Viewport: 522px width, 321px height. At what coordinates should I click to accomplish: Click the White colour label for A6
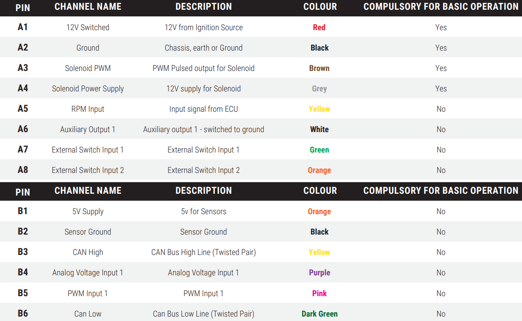319,129
